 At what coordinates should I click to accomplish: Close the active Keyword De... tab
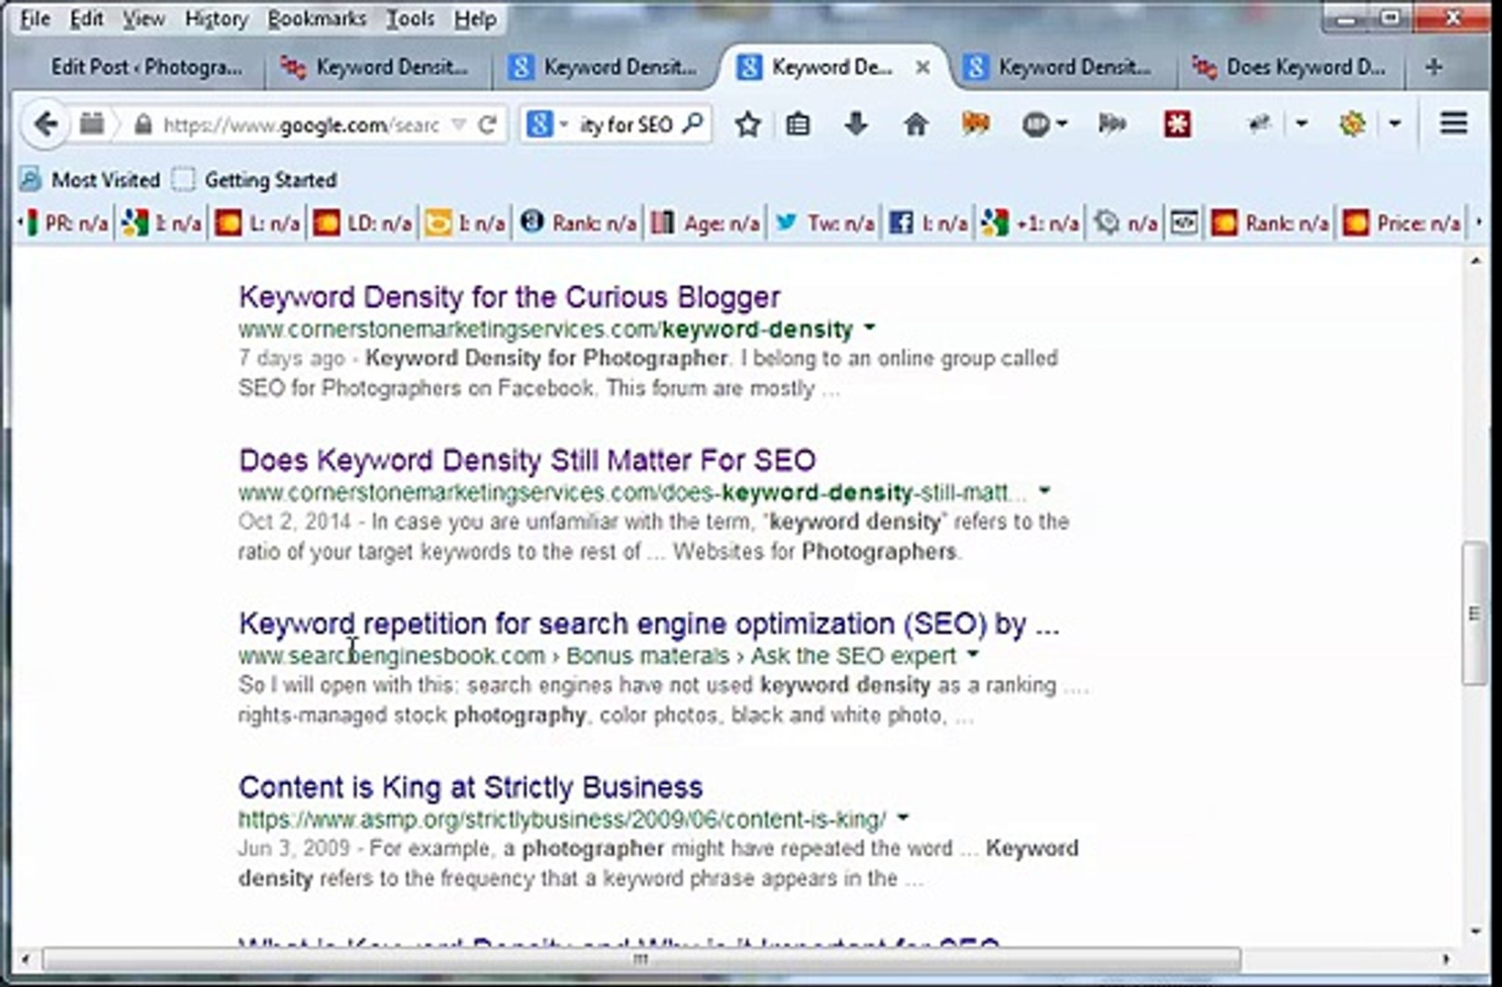pos(923,67)
